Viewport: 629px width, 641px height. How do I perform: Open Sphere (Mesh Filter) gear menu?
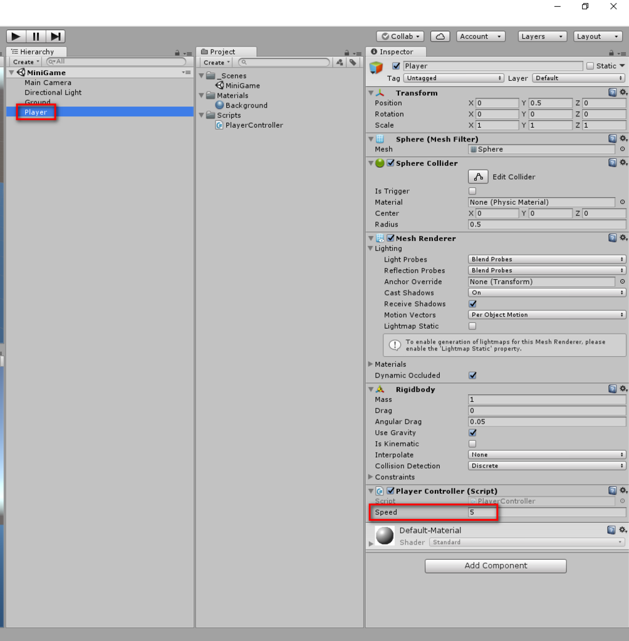[623, 138]
